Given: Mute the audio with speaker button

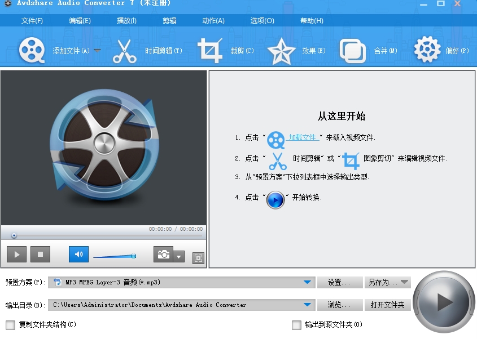Looking at the screenshot, I should click(x=78, y=255).
